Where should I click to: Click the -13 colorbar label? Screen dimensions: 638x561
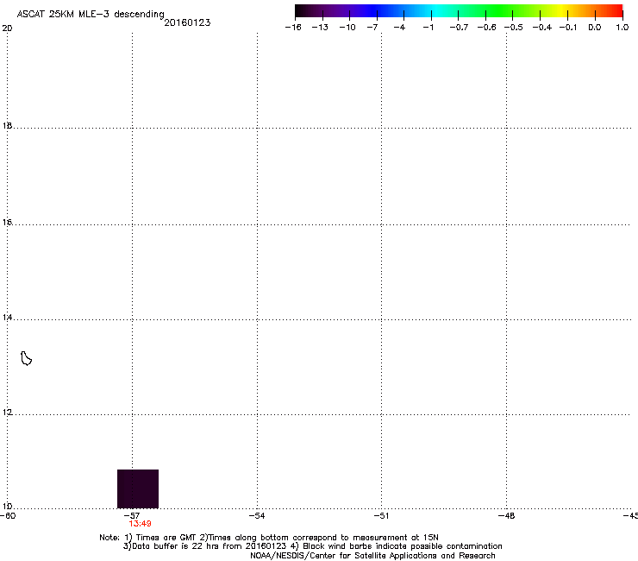[x=320, y=28]
